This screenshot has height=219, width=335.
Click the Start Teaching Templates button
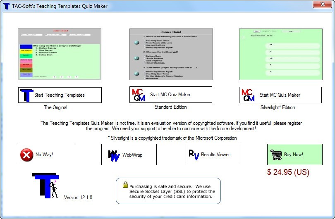coord(60,95)
